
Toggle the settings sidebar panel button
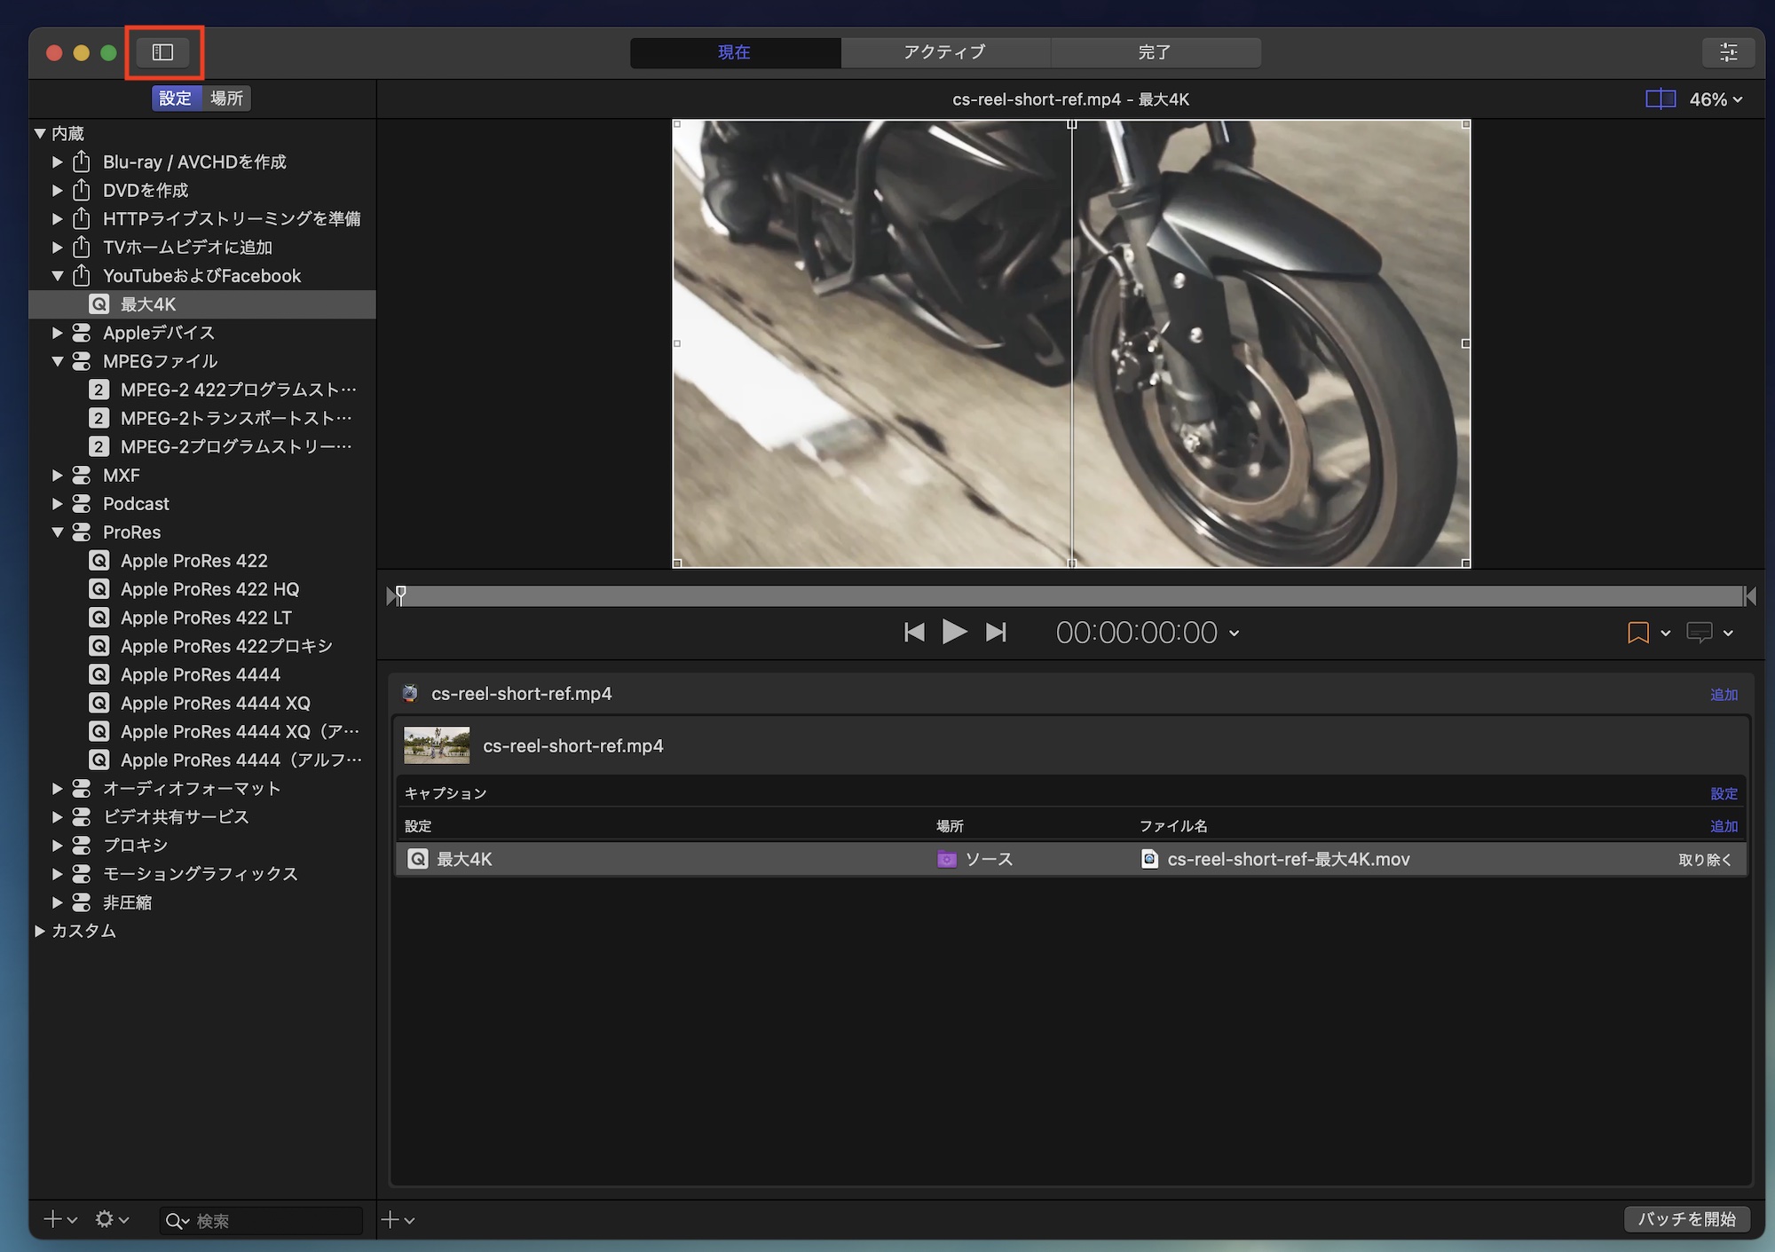tap(162, 52)
